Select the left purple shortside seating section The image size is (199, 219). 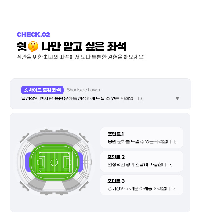click(27, 162)
